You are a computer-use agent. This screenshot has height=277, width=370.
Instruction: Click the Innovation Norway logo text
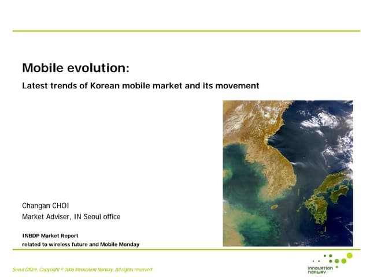coord(321,269)
